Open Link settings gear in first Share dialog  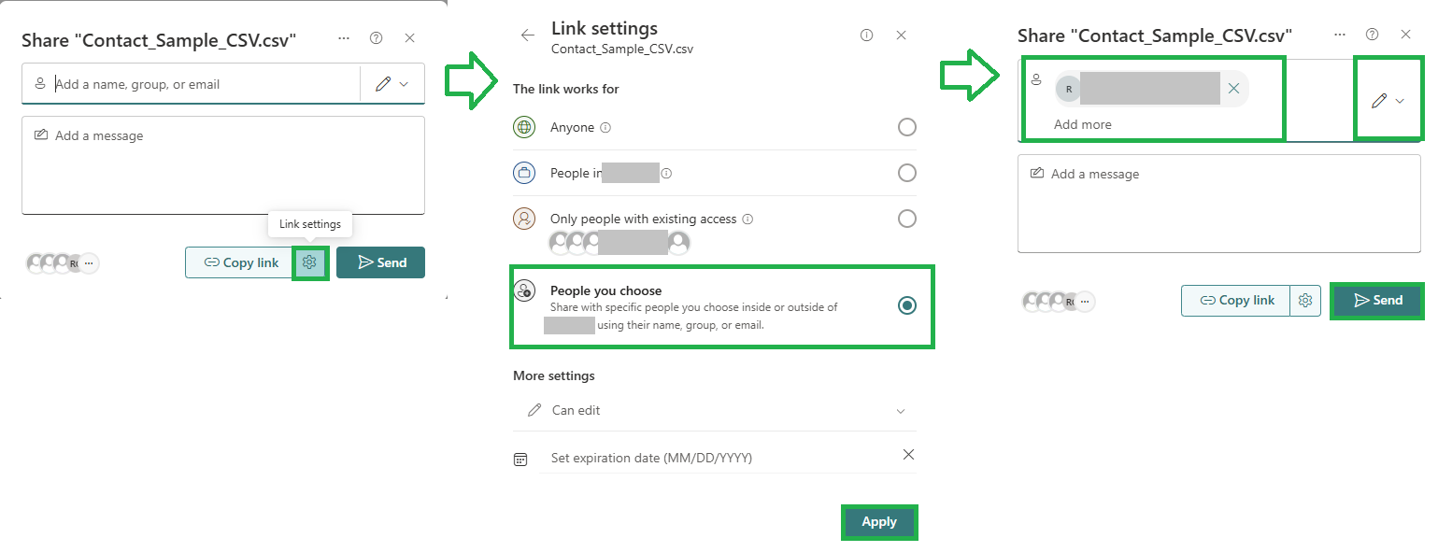pyautogui.click(x=309, y=262)
